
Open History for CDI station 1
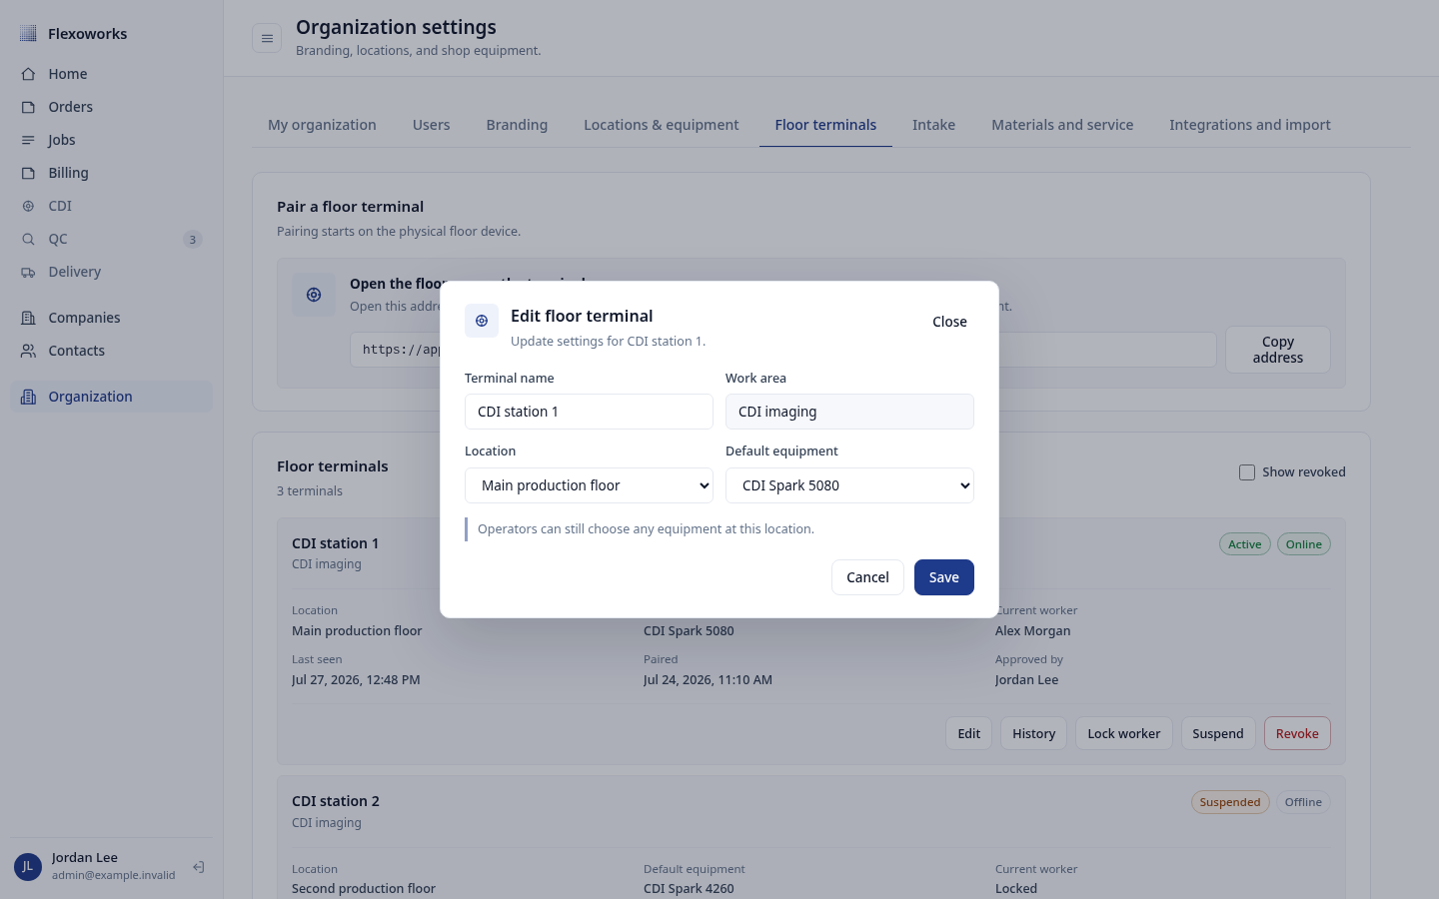tap(1034, 733)
